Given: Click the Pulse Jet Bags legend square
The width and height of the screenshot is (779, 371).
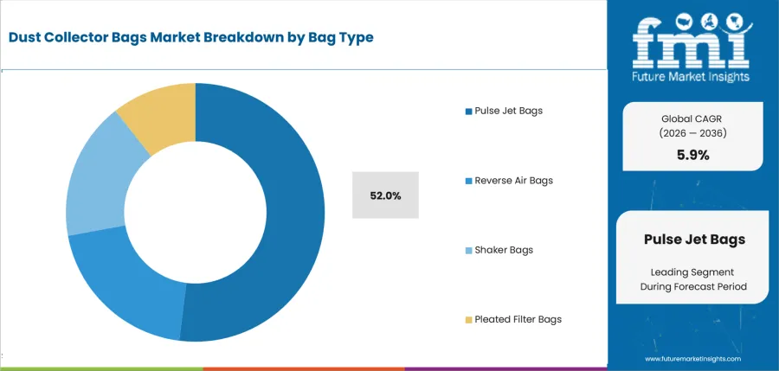Looking at the screenshot, I should pos(468,112).
